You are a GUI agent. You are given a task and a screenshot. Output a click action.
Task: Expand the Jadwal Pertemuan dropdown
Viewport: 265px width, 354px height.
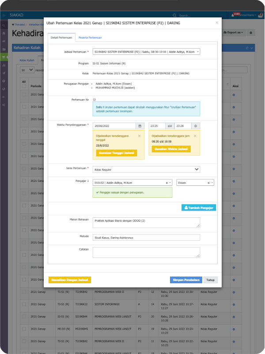tap(197, 52)
